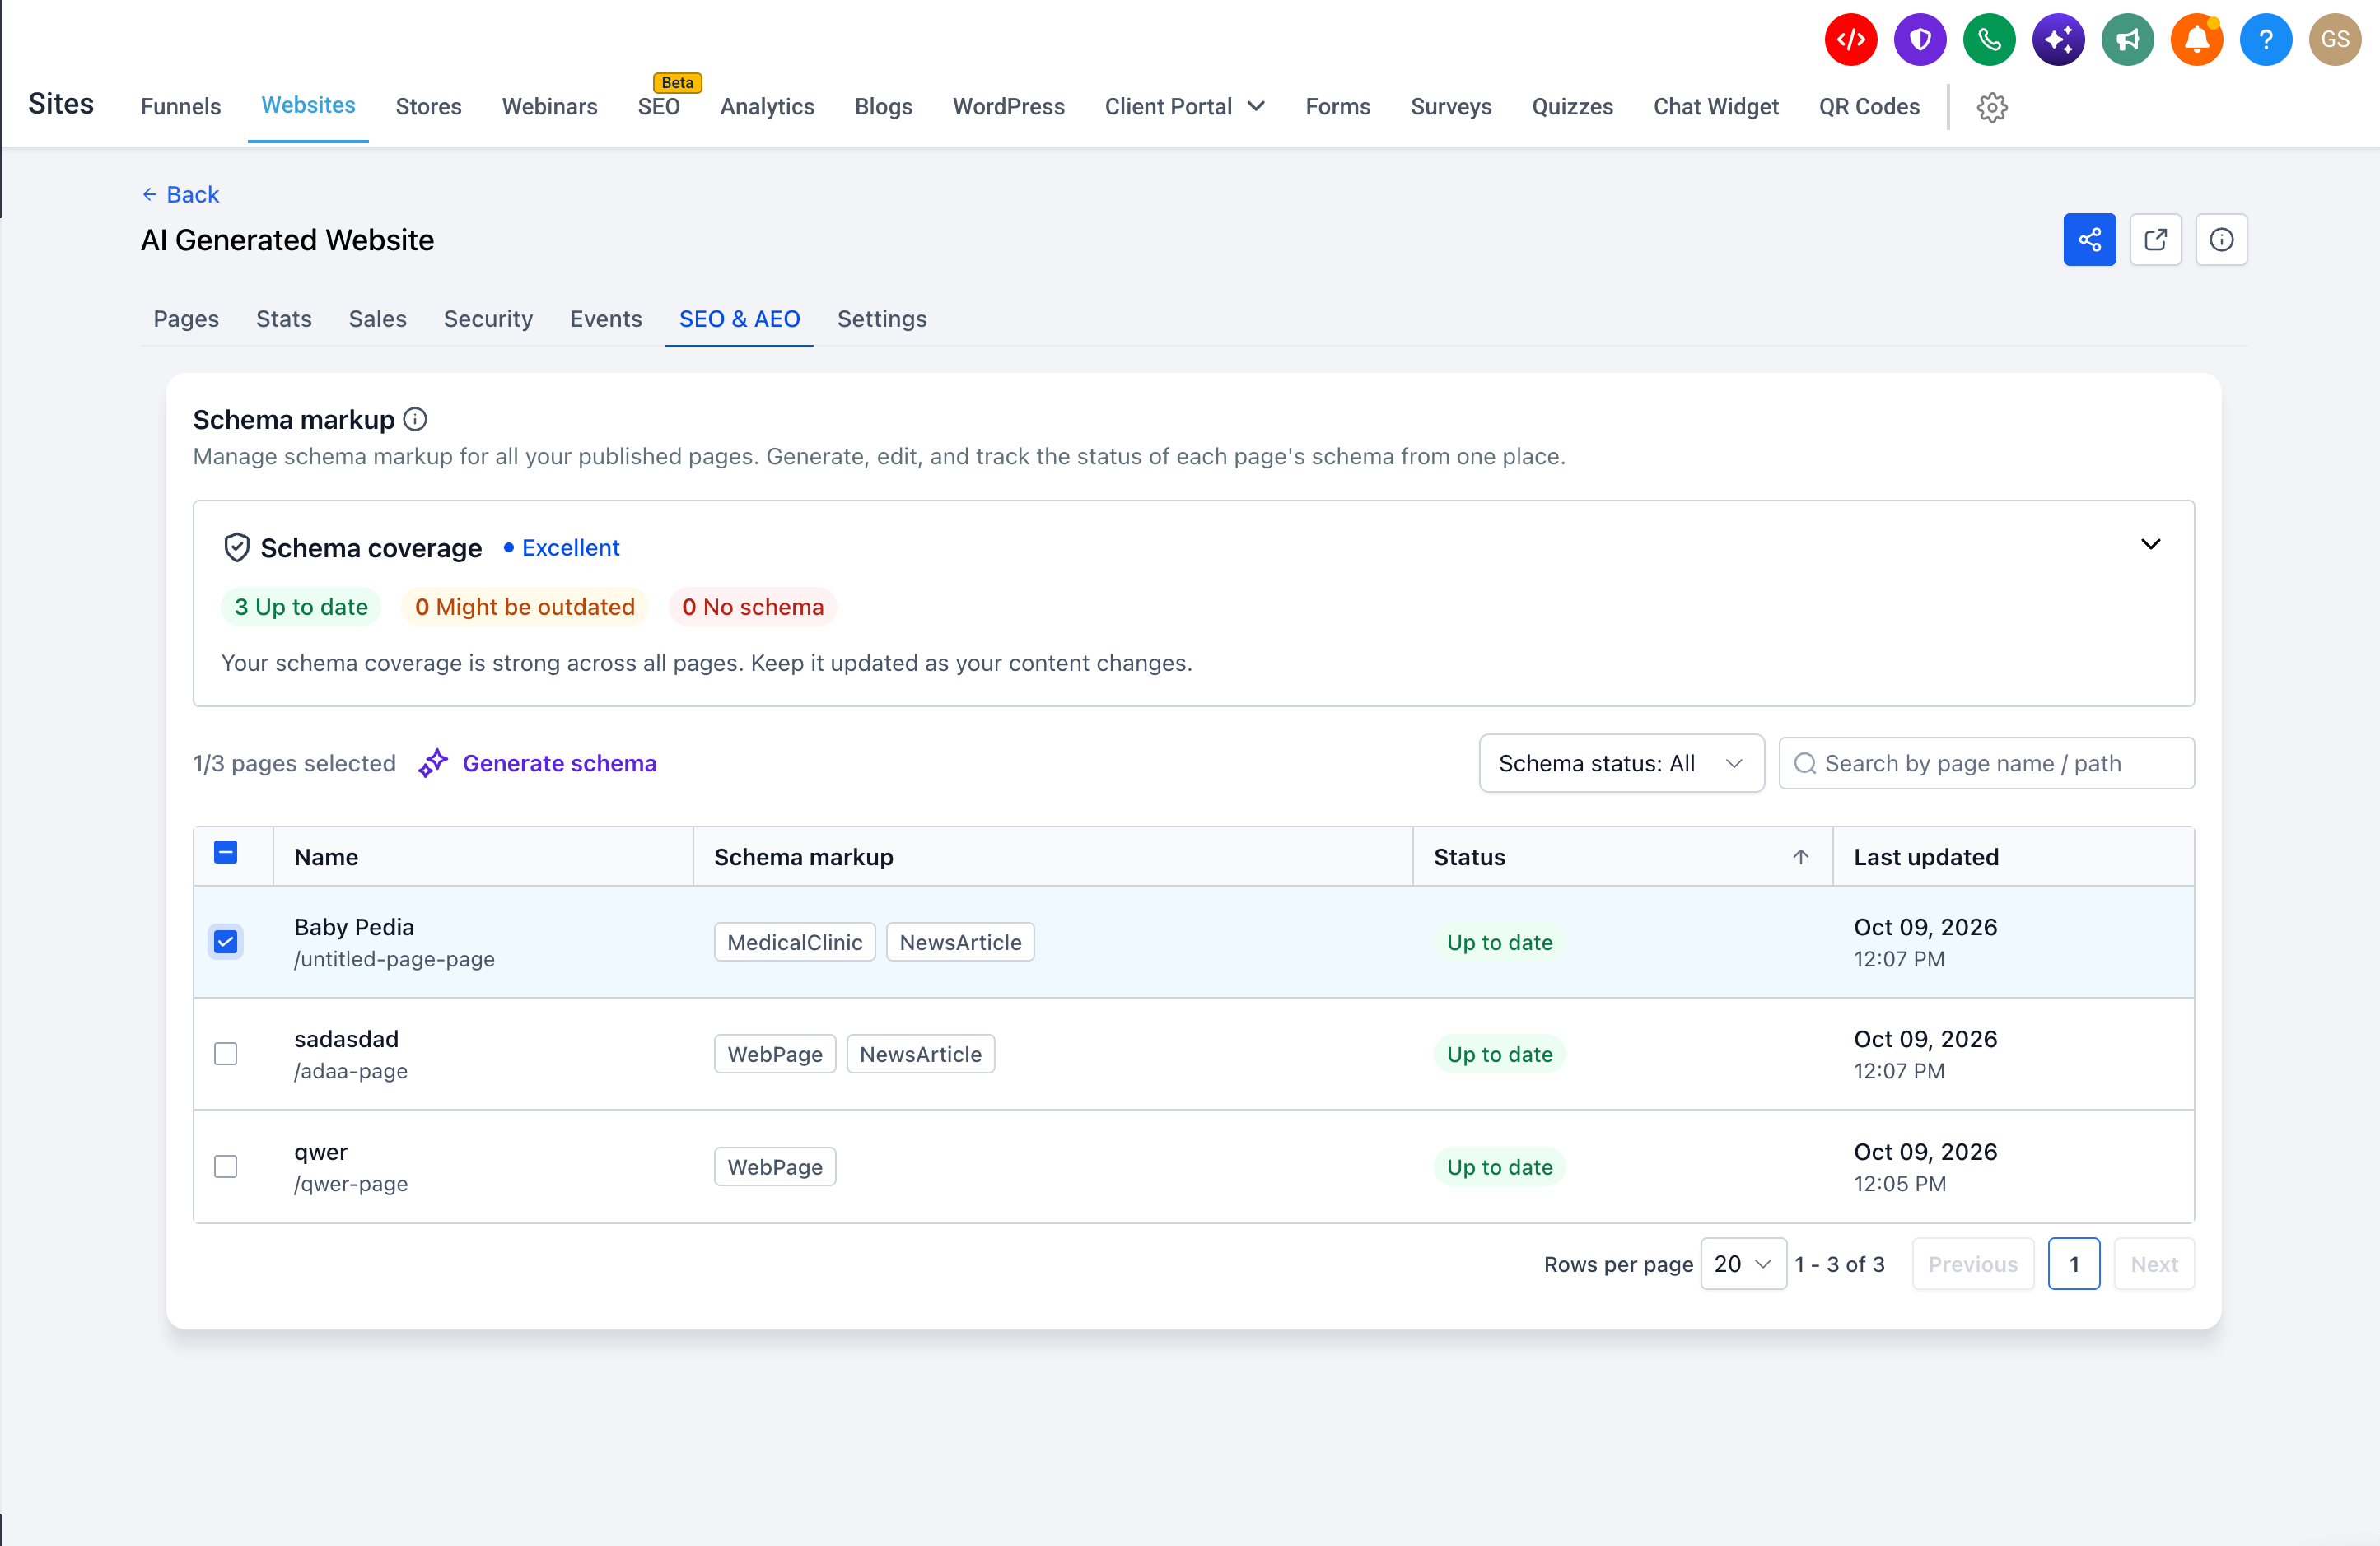2380x1546 pixels.
Task: Collapse the Schema coverage panel chevron
Action: [x=2150, y=545]
